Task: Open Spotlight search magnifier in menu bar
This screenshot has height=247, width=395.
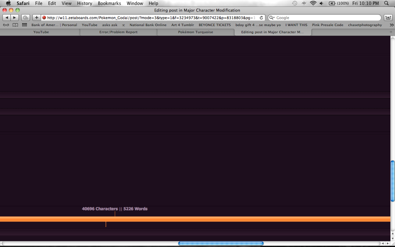Action: pyautogui.click(x=387, y=3)
